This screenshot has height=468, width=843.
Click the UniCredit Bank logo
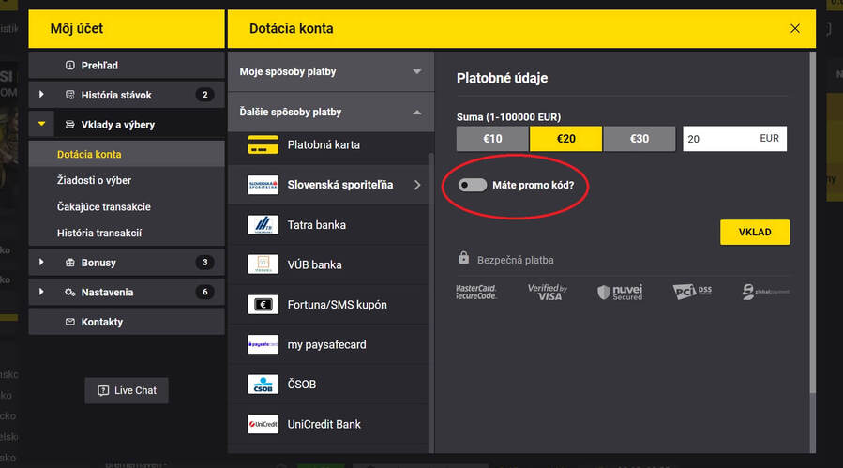pyautogui.click(x=263, y=424)
